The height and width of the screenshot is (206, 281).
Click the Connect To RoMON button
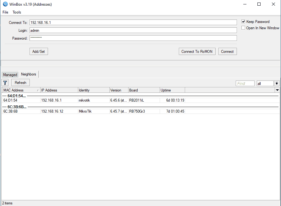197,52
